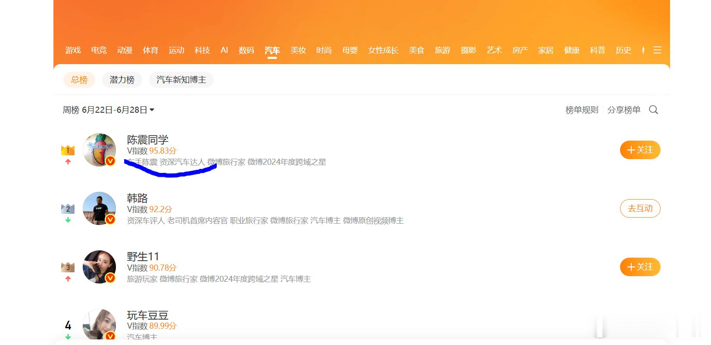Screen dimensions: 711x345
Task: Click 韩路's green rank-down arrow
Action: coord(68,220)
